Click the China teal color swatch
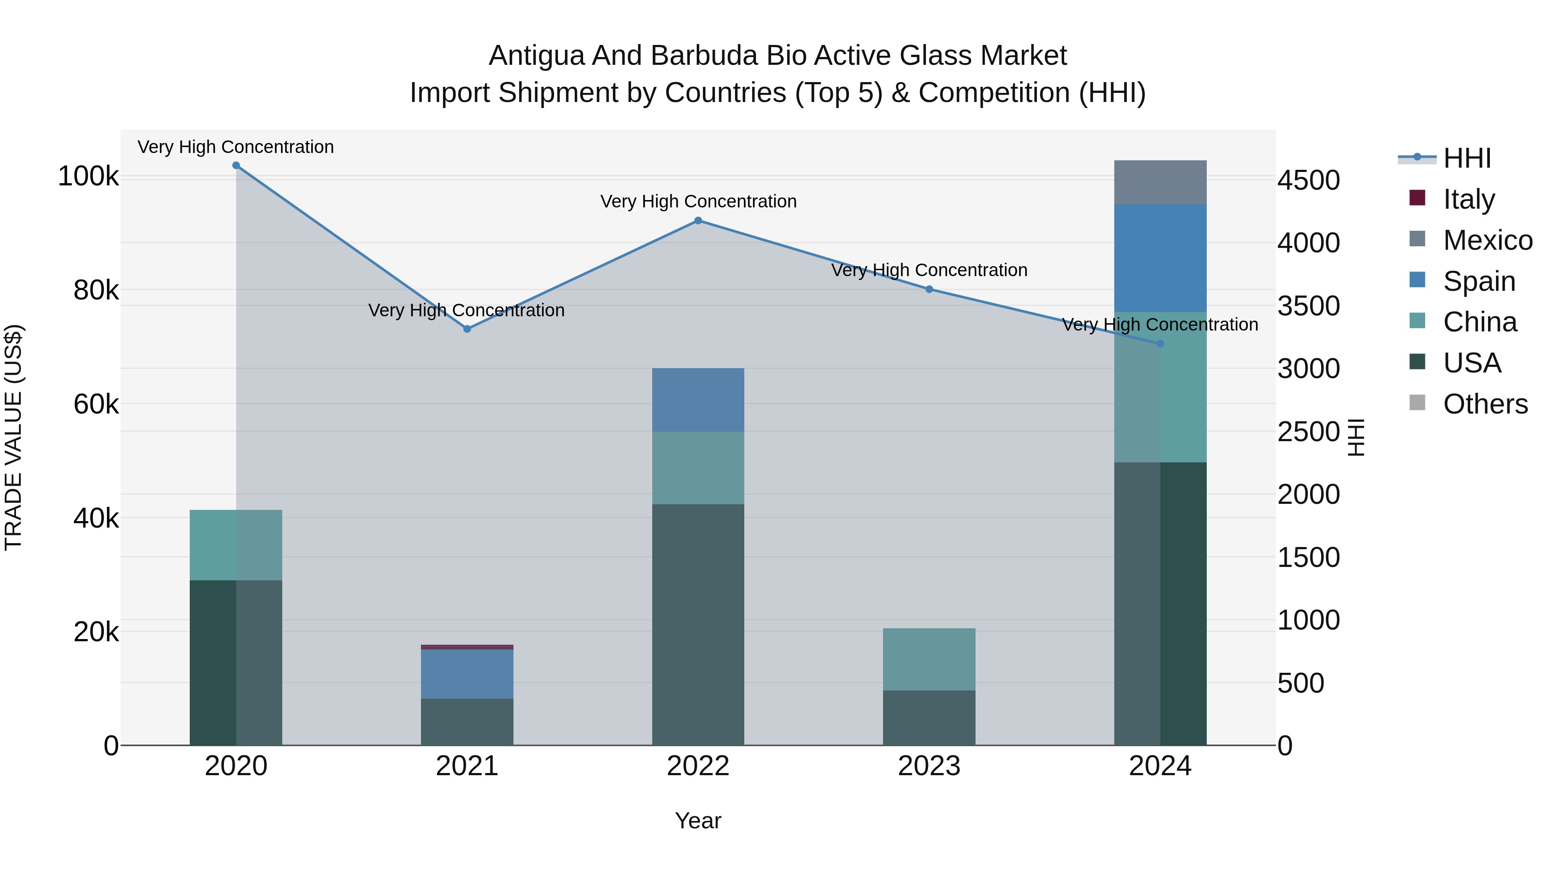The image size is (1556, 875). pos(1417,321)
